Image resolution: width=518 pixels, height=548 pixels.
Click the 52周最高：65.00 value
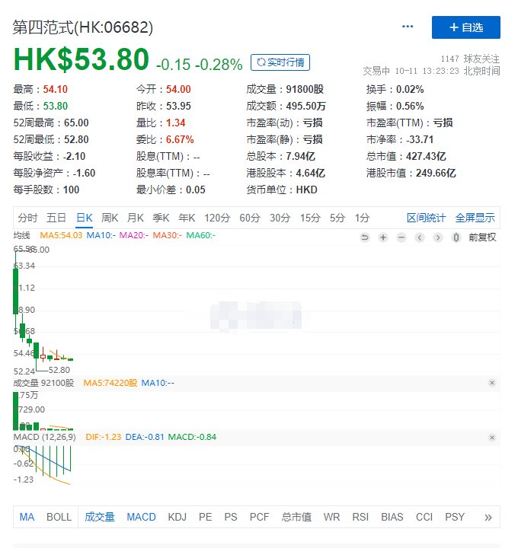(x=51, y=123)
